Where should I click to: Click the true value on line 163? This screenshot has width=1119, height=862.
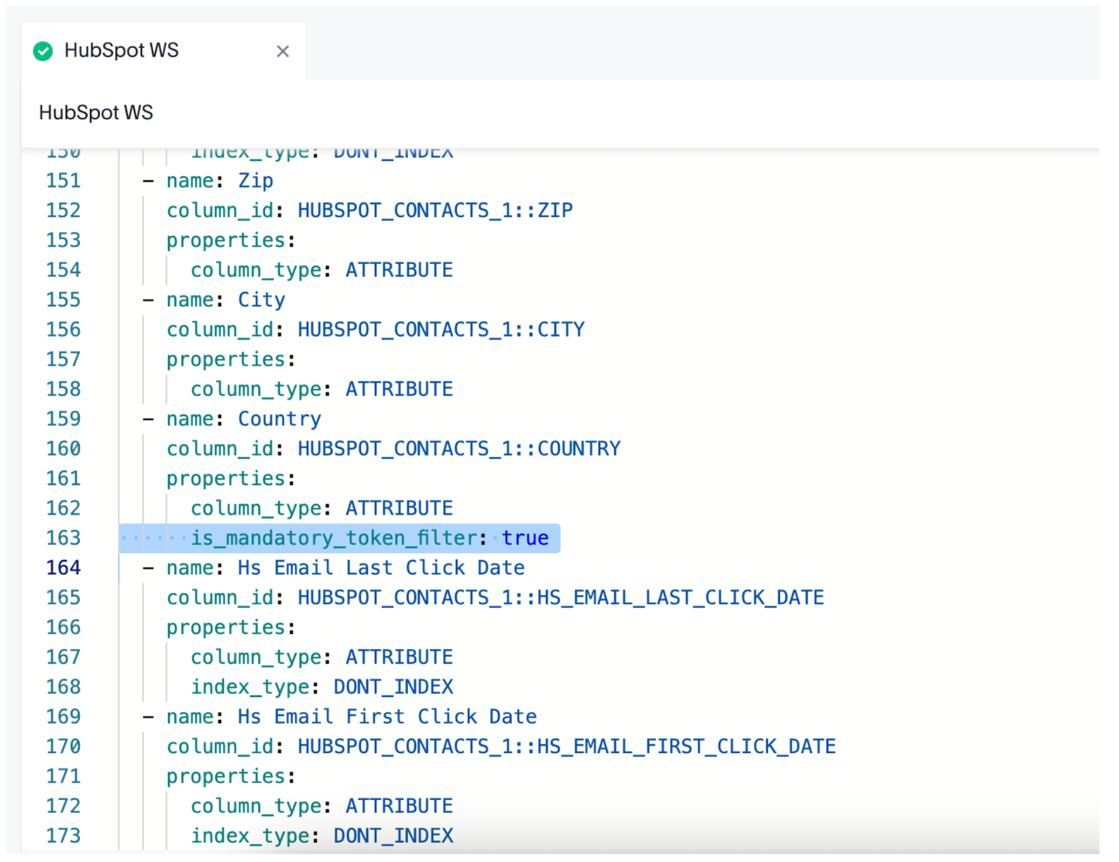[x=525, y=538]
